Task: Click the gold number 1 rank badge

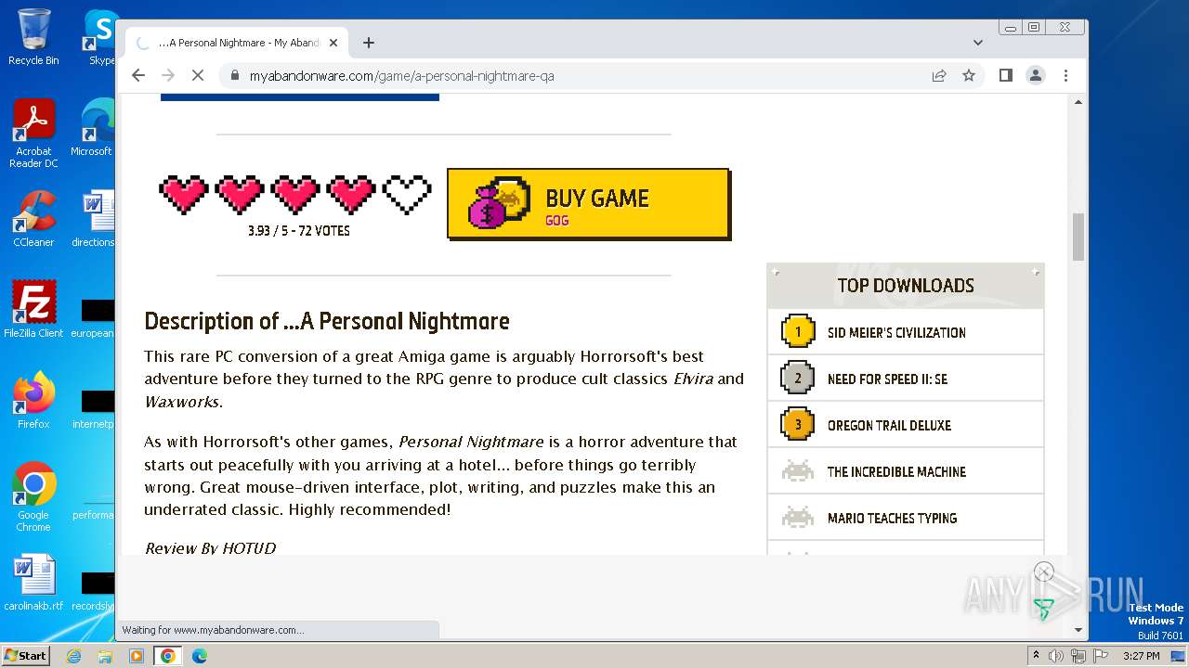Action: click(798, 331)
